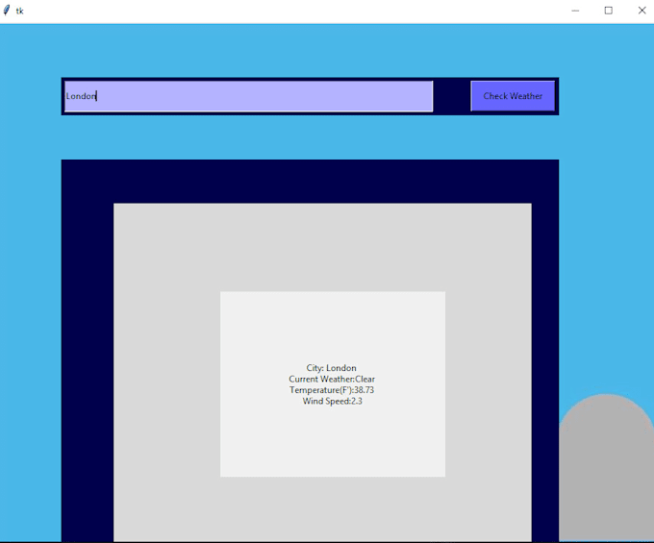This screenshot has height=543, width=654.
Task: Maximize the tk window
Action: [609, 11]
